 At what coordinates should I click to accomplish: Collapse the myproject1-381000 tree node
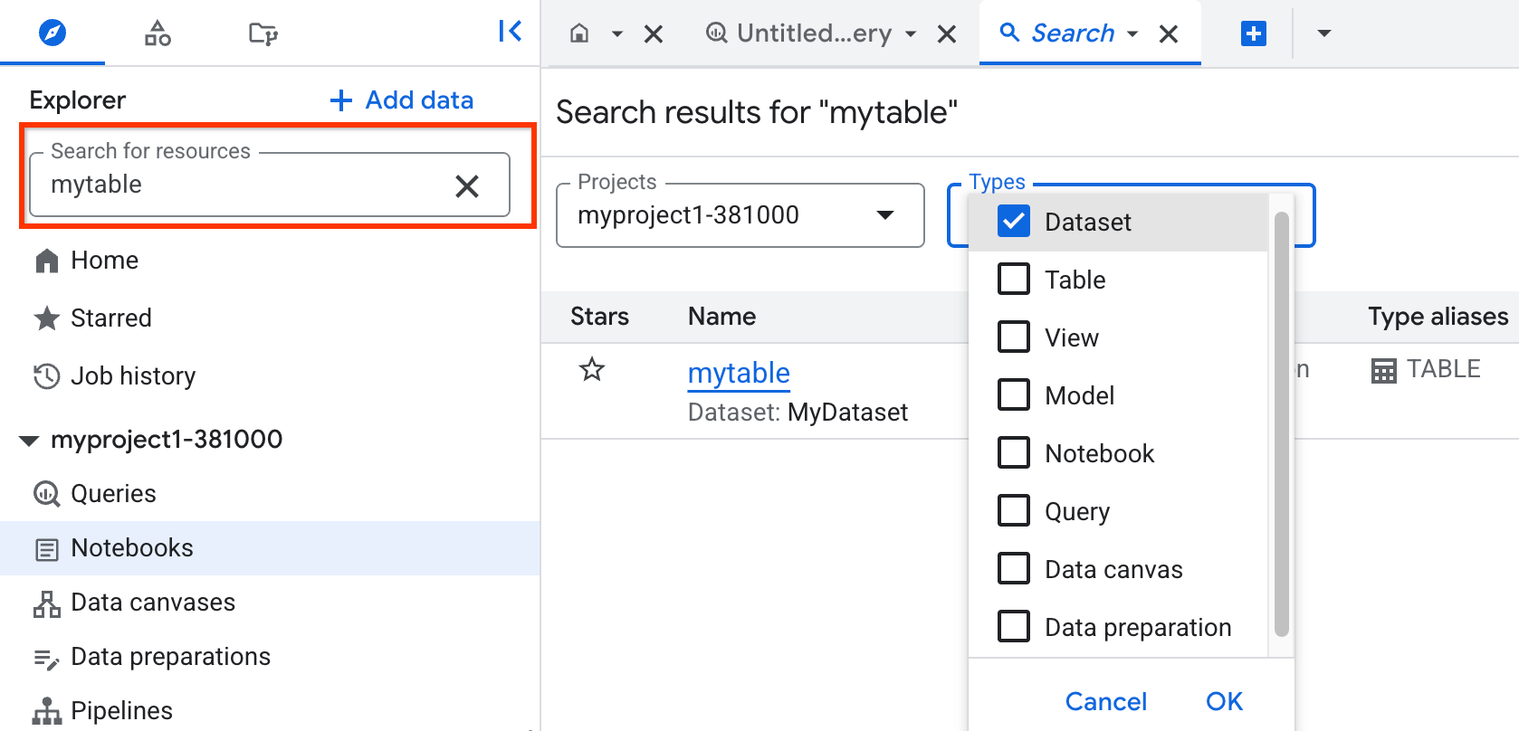[x=29, y=441]
